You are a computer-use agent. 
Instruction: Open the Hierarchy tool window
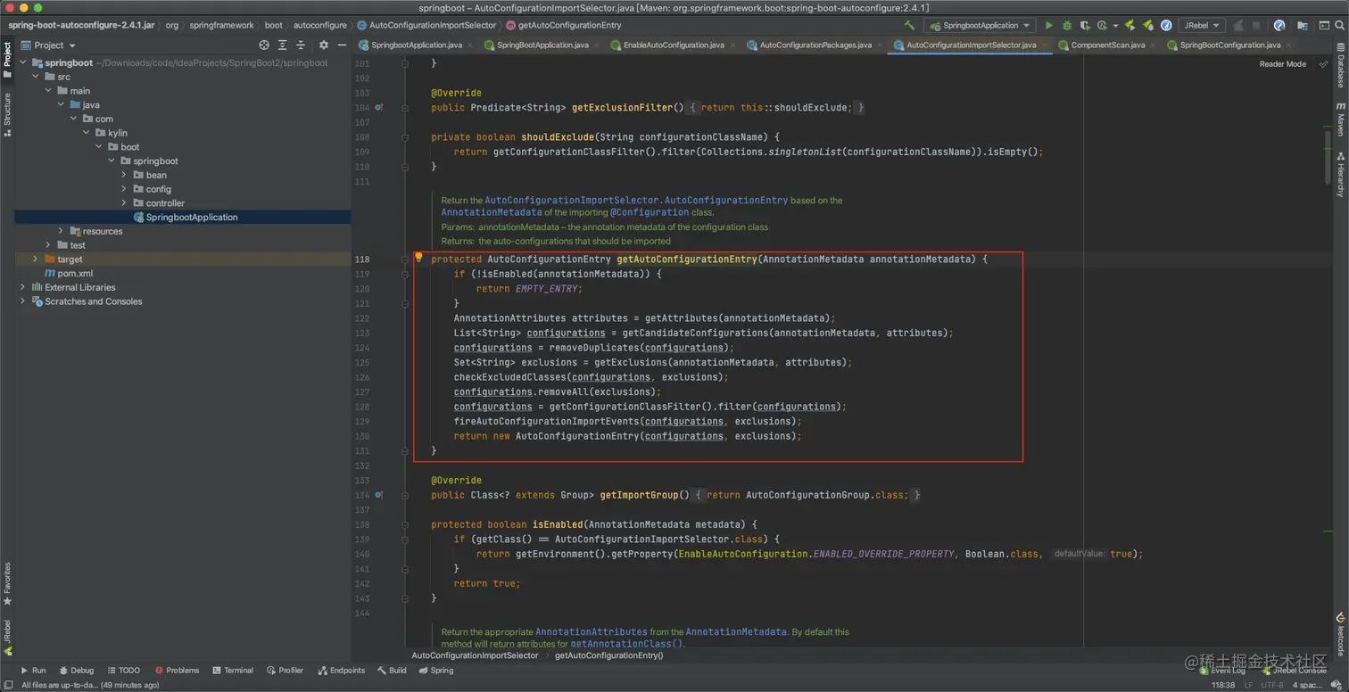(1340, 174)
